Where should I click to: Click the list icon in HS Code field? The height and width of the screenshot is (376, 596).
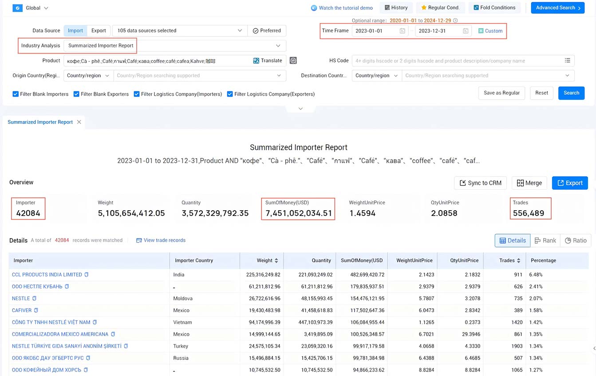coord(567,61)
